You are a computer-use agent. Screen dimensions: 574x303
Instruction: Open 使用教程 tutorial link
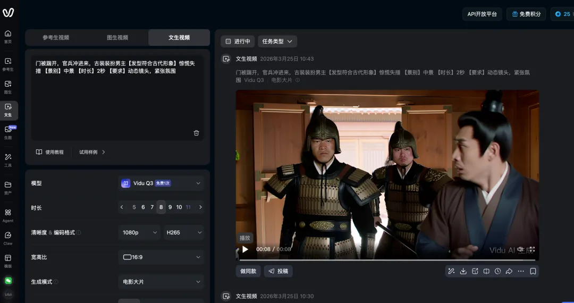(x=50, y=152)
